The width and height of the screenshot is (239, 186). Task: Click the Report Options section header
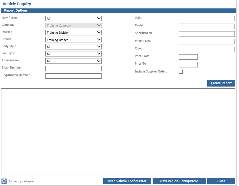(x=118, y=11)
